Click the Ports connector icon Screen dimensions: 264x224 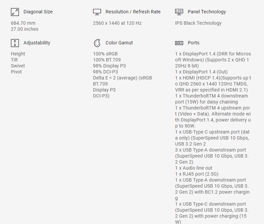179,43
